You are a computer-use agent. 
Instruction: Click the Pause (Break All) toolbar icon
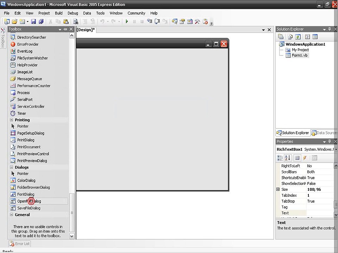click(x=134, y=21)
